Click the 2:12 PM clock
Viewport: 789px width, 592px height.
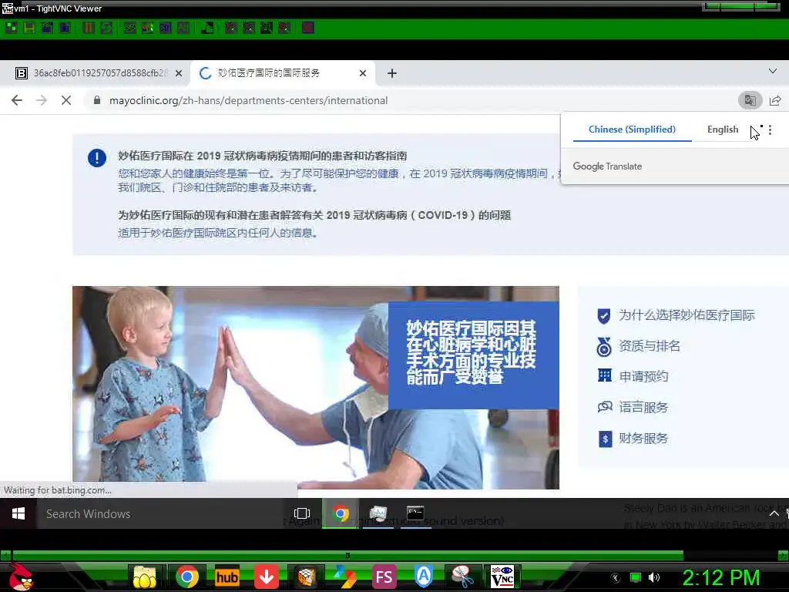pos(720,578)
